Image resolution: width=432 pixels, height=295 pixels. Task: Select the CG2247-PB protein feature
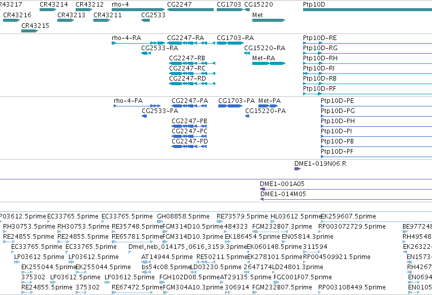point(189,126)
